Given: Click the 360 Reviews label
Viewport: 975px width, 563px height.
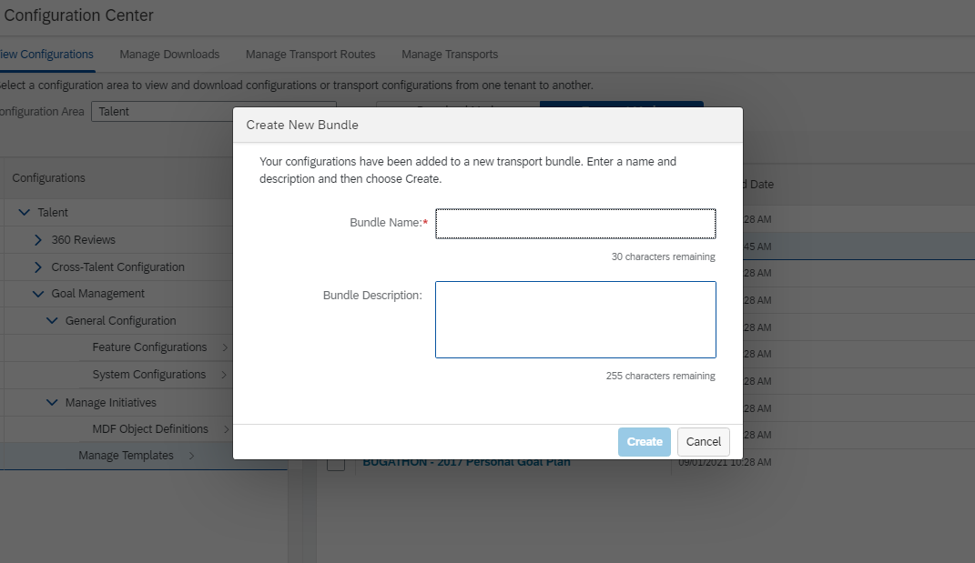Looking at the screenshot, I should click(x=84, y=240).
